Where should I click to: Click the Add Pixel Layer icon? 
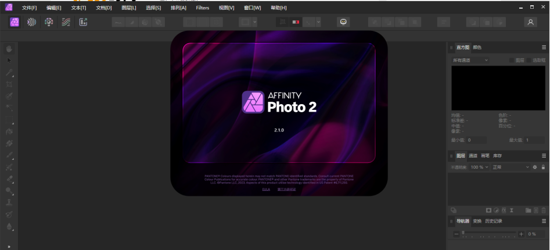(536, 210)
